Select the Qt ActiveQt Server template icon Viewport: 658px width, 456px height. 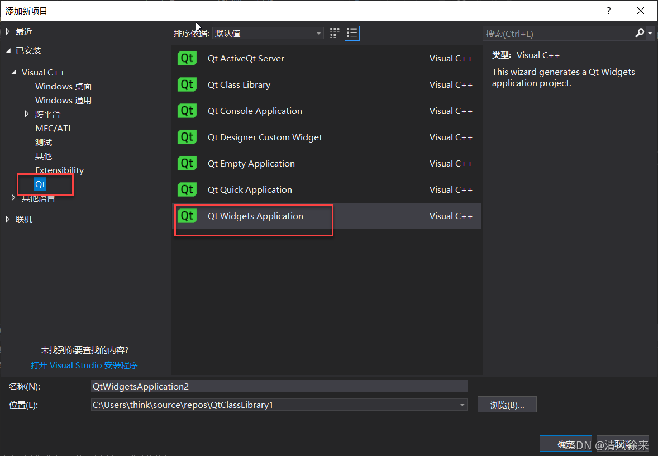[x=187, y=58]
